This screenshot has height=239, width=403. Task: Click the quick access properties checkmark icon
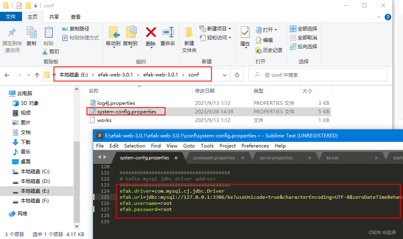point(19,5)
